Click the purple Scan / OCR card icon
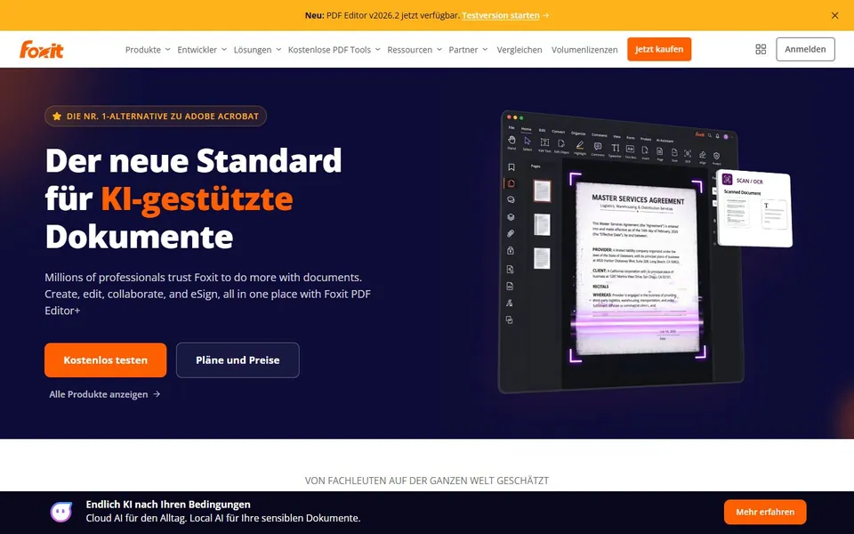The image size is (854, 534). [x=727, y=179]
